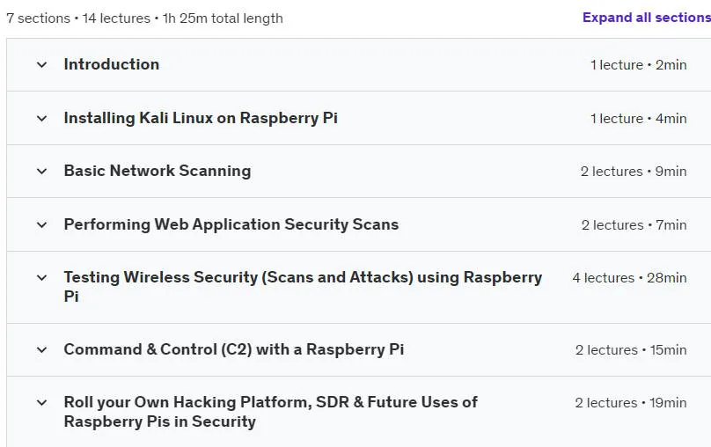Open Command & Control with Raspberry Pi title

pos(234,349)
